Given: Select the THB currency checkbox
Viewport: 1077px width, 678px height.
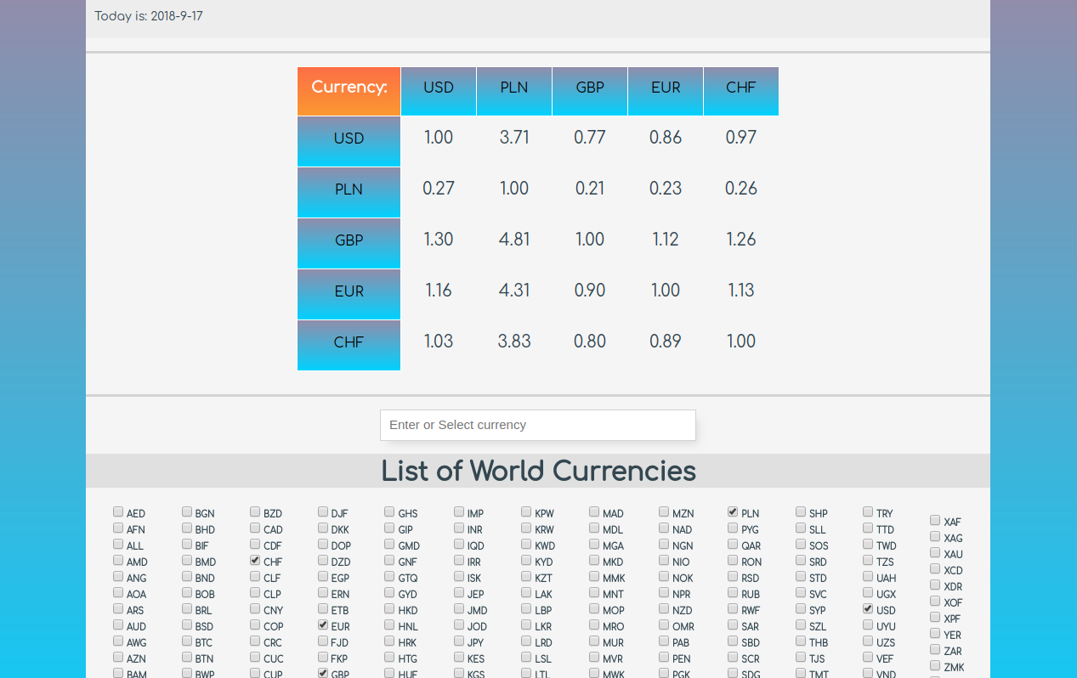Looking at the screenshot, I should 801,641.
